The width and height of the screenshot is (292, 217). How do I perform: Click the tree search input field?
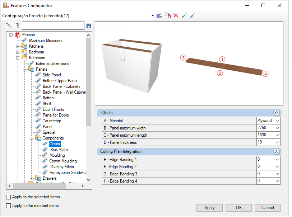pos(53,26)
